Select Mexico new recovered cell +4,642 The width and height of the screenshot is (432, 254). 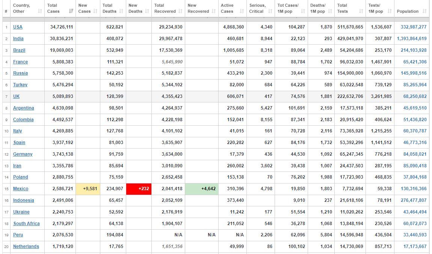tap(202, 189)
